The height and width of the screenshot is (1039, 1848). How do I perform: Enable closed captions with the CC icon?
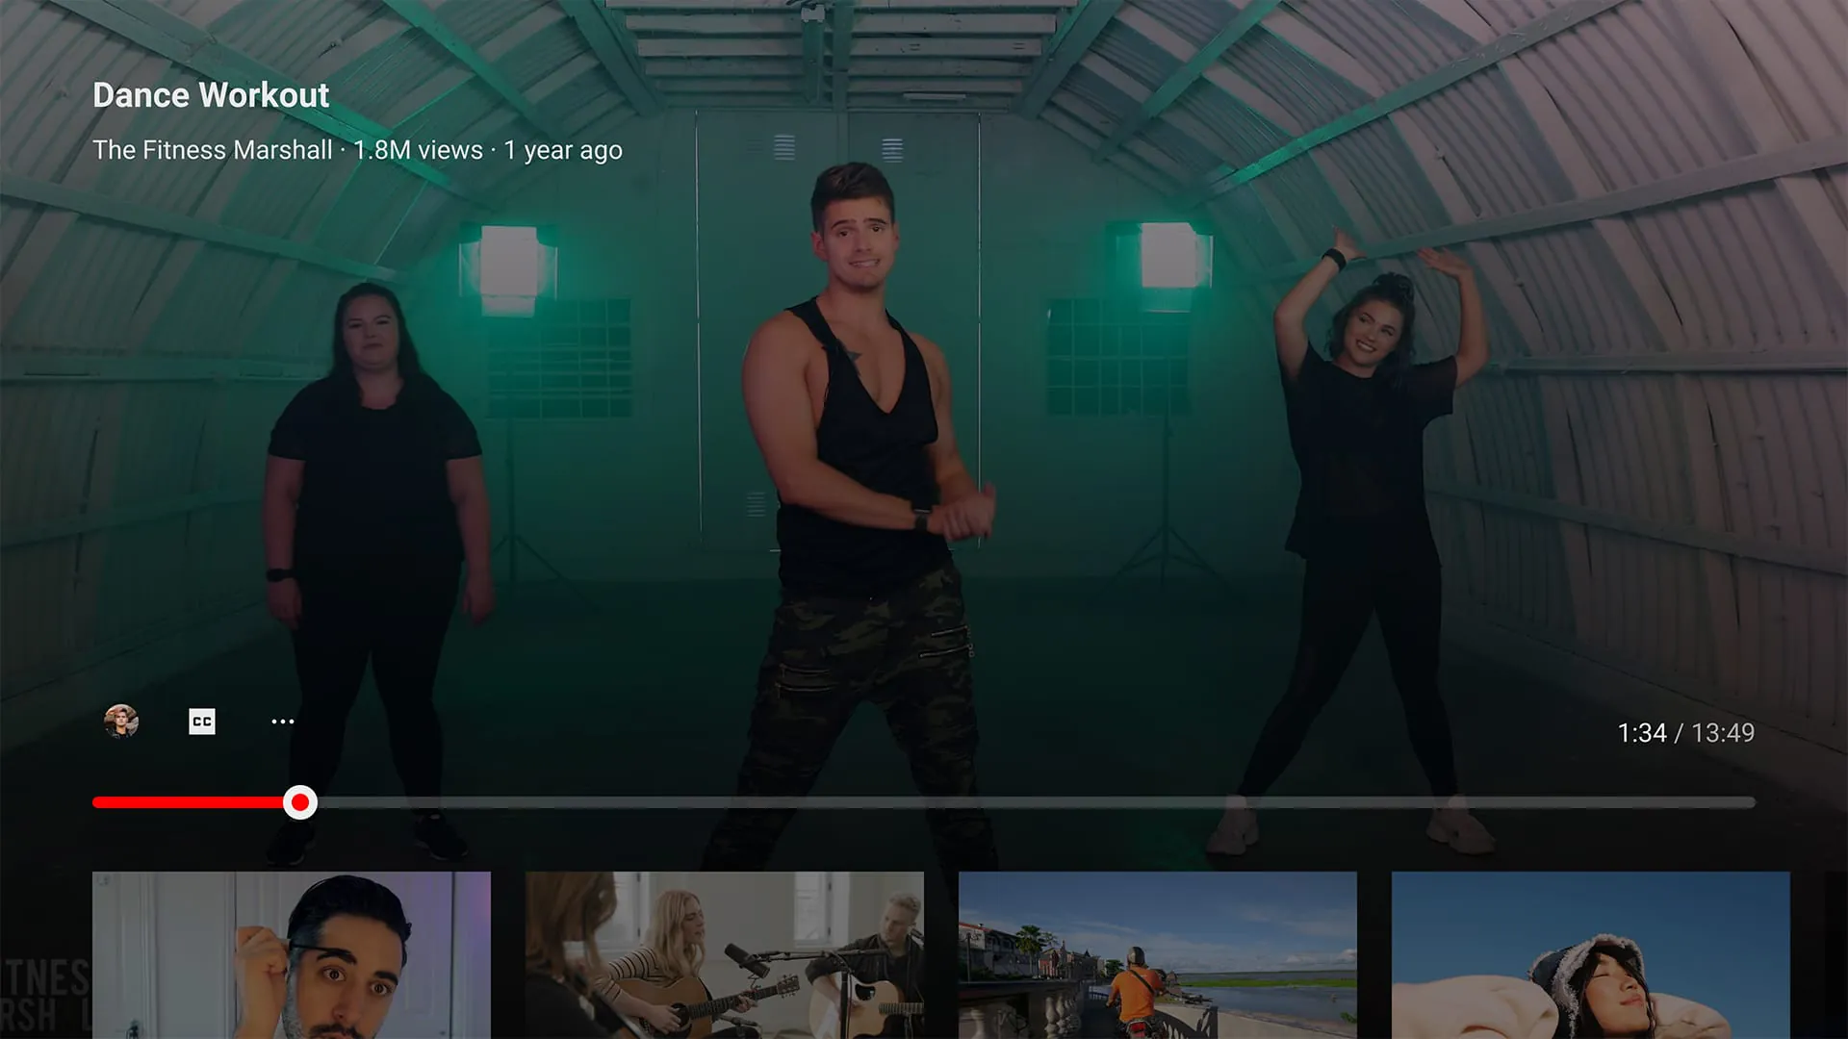(x=201, y=721)
